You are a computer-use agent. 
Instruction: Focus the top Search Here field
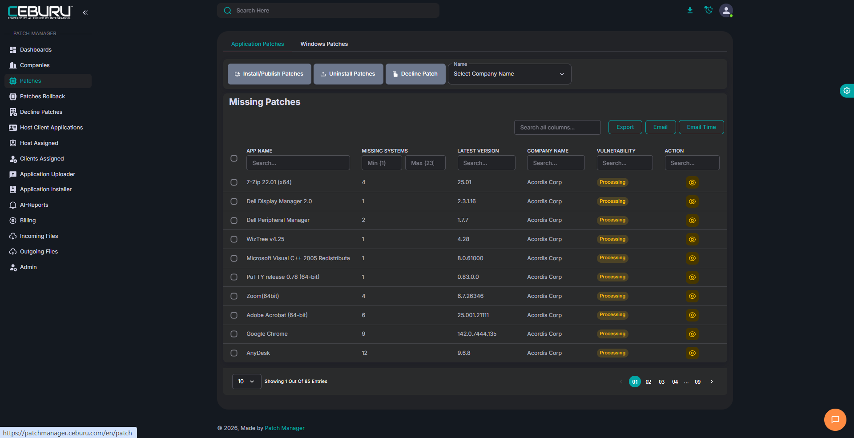[328, 11]
